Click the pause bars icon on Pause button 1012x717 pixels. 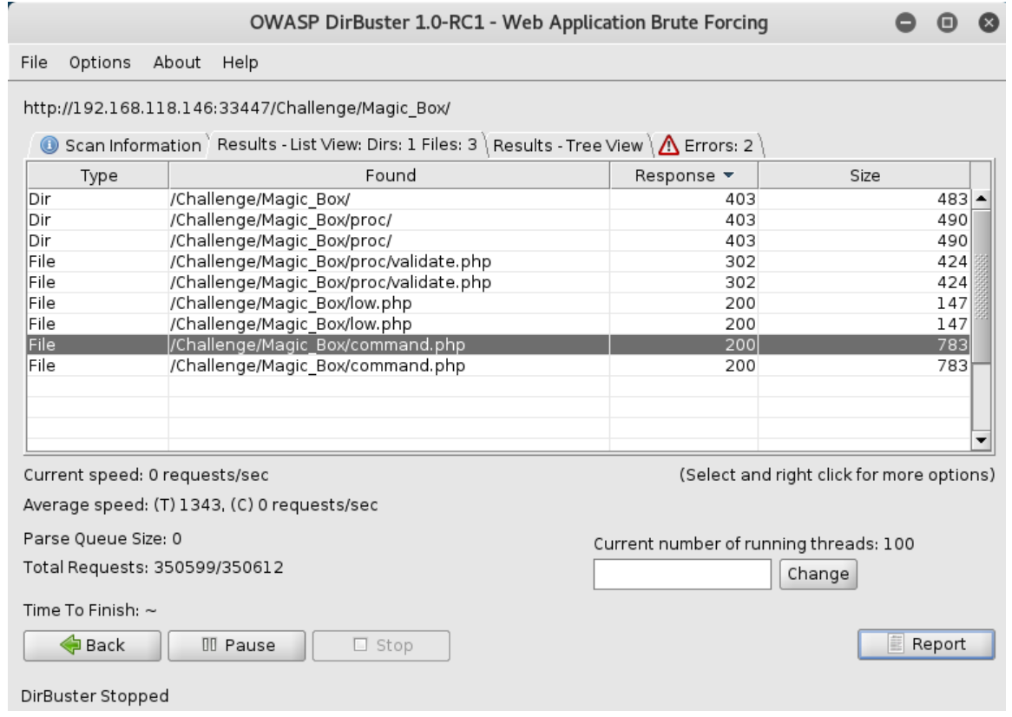click(209, 645)
